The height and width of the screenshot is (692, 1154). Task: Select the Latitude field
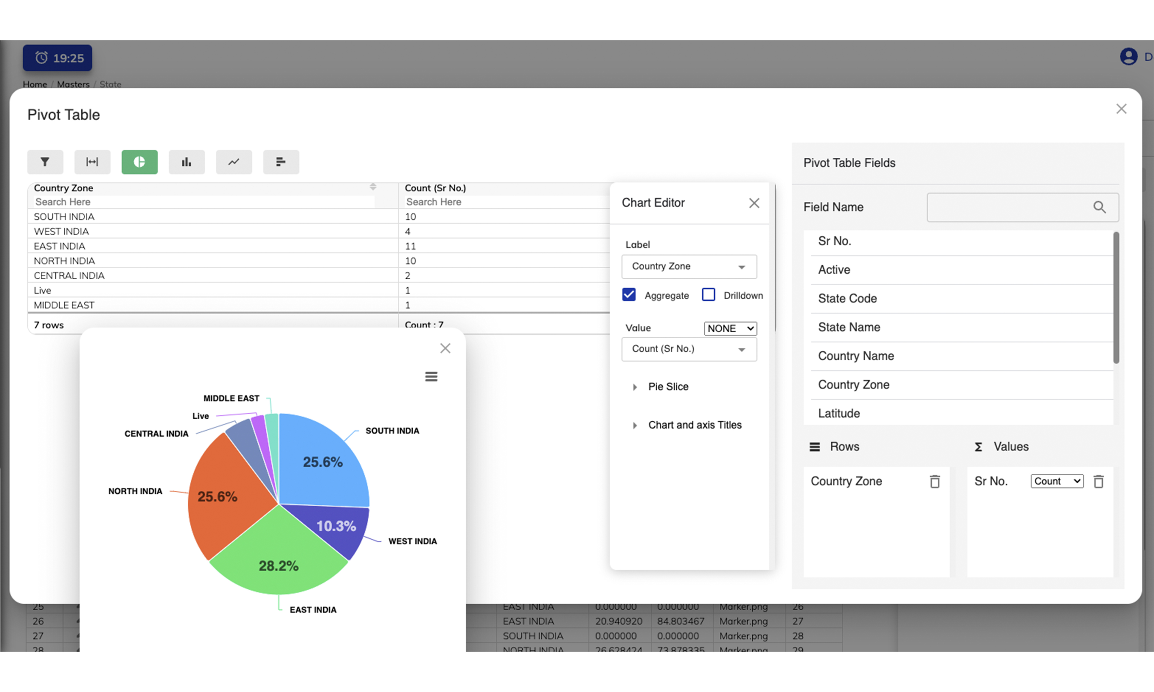pyautogui.click(x=962, y=413)
